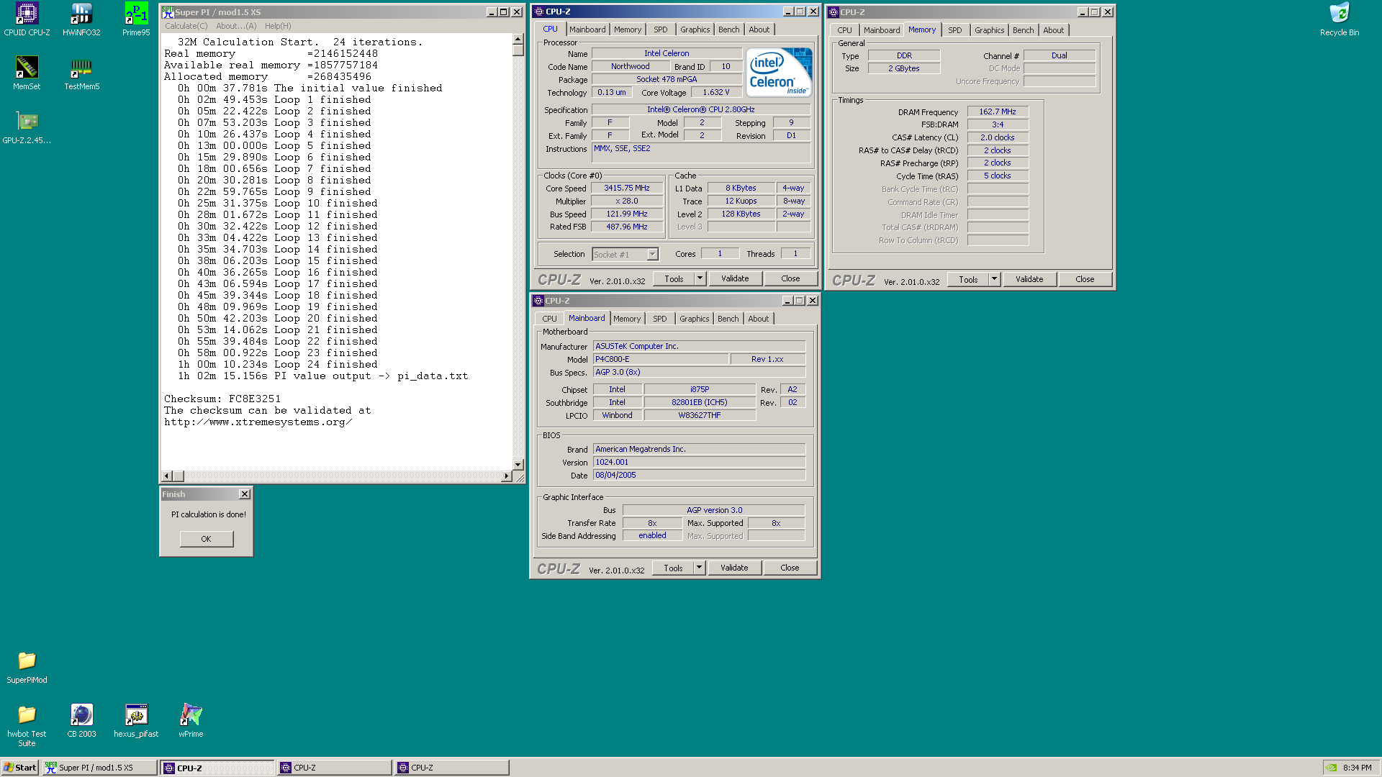Screen dimensions: 1382x777
Task: Launch the Prime95 desktop icon
Action: [x=136, y=19]
